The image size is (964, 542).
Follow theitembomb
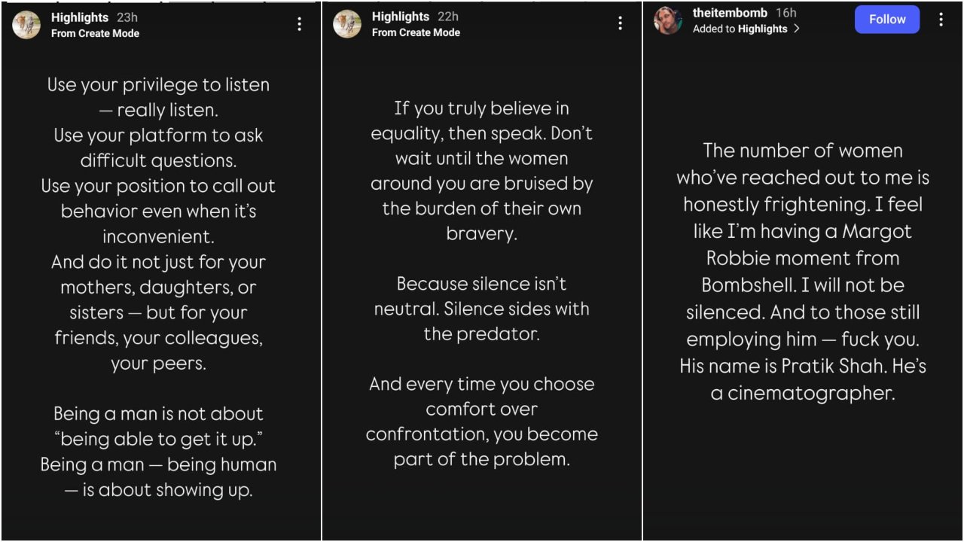point(887,20)
